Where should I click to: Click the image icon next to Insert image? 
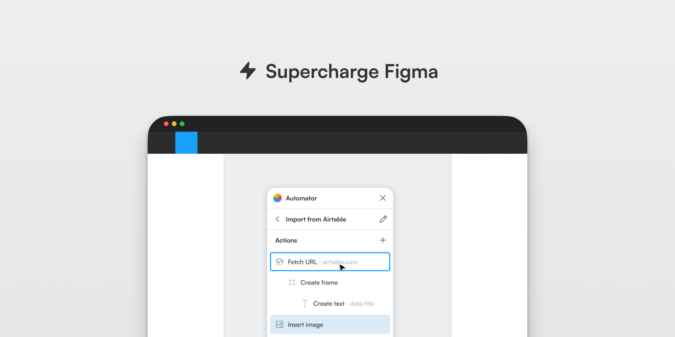[279, 324]
